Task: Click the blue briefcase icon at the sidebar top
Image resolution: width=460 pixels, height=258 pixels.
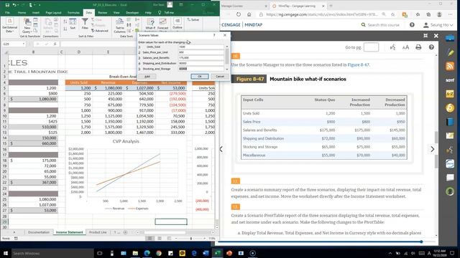Action: (x=450, y=38)
